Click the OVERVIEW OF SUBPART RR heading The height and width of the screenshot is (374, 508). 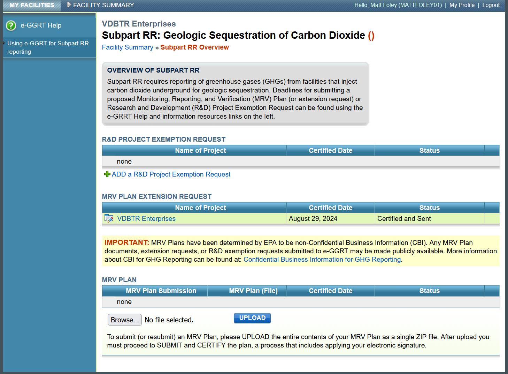[x=153, y=70]
